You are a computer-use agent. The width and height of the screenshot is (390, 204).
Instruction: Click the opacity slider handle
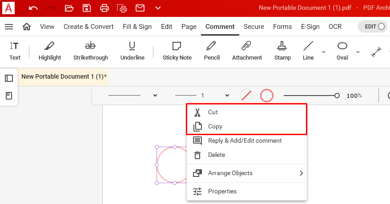pyautogui.click(x=337, y=96)
